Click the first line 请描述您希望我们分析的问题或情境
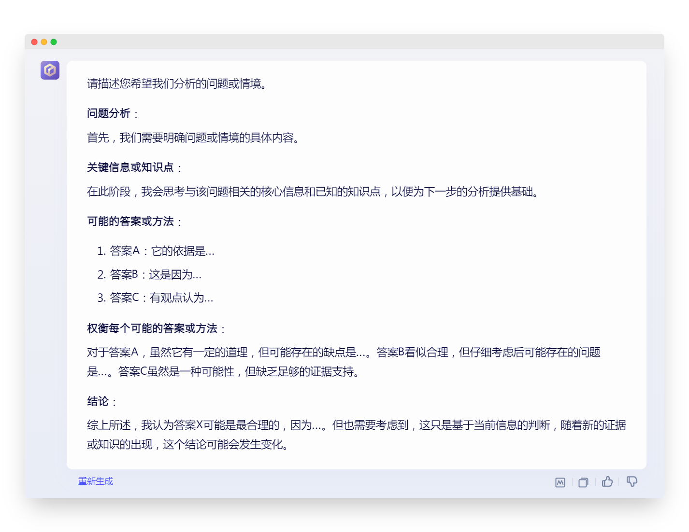Viewport: 689px width, 532px height. [177, 83]
